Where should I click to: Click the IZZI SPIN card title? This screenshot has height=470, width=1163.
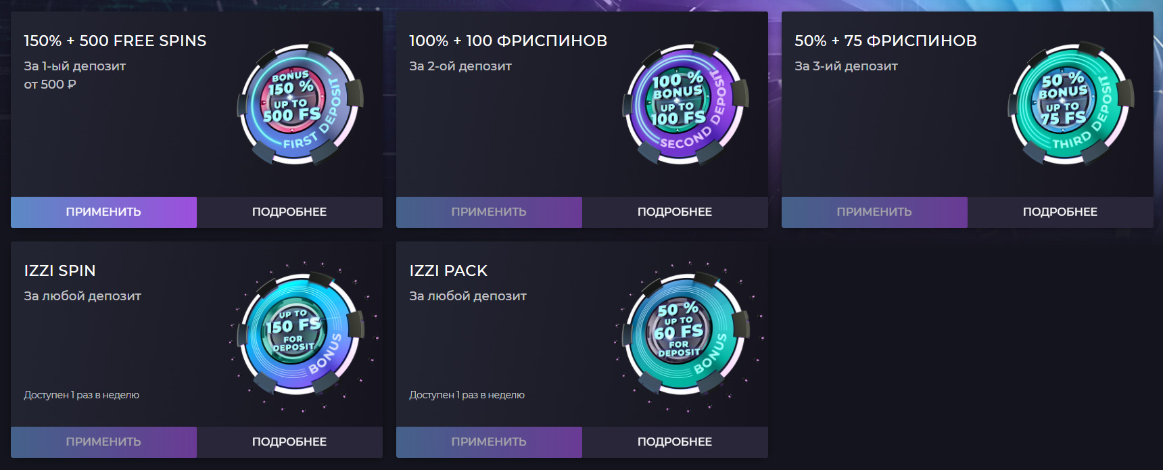point(60,271)
